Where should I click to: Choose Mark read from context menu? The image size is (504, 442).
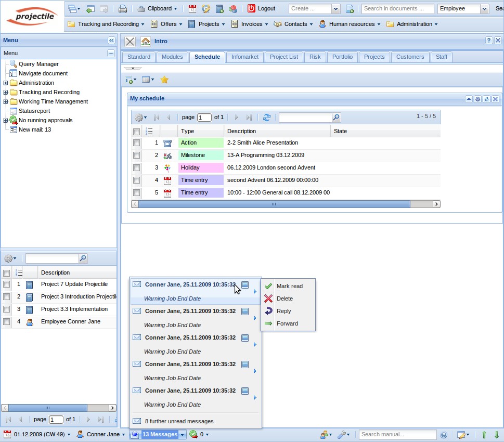click(x=289, y=286)
